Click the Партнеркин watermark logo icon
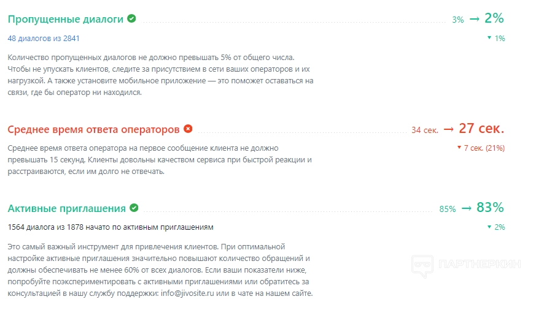This screenshot has height=310, width=552. pyautogui.click(x=422, y=265)
